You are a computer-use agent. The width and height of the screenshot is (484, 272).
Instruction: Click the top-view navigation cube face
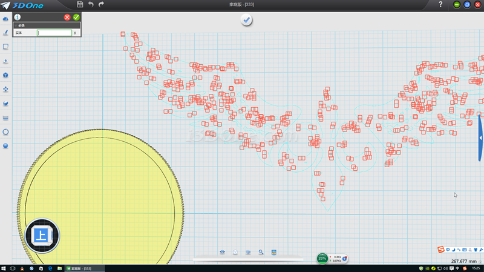[42, 235]
